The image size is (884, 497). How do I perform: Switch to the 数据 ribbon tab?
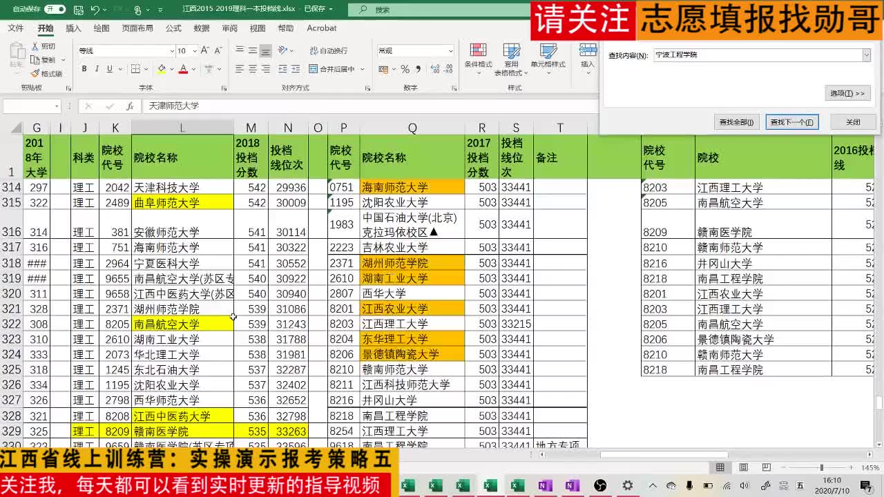tap(202, 28)
